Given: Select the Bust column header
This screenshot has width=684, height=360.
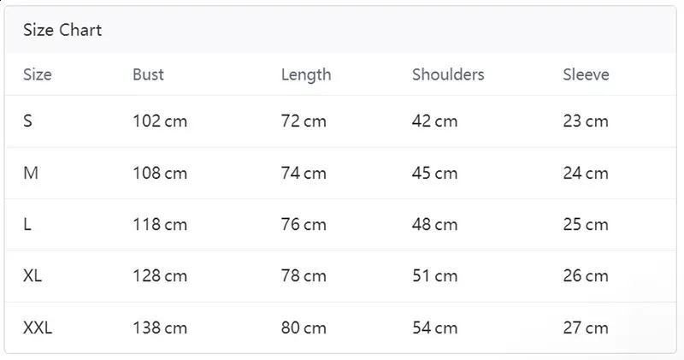Looking at the screenshot, I should pyautogui.click(x=148, y=74).
